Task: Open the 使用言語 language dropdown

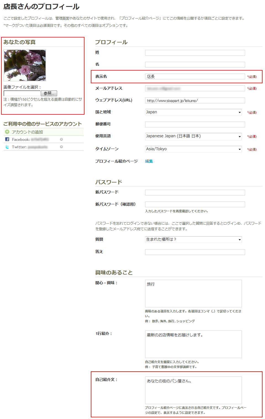Action: pyautogui.click(x=194, y=136)
